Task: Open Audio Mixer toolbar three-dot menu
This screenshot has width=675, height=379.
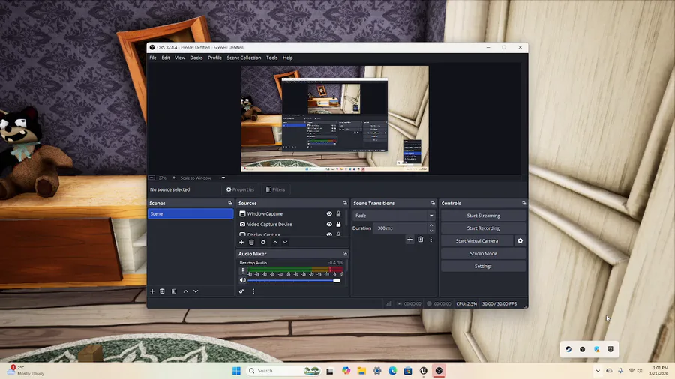Action: [253, 291]
